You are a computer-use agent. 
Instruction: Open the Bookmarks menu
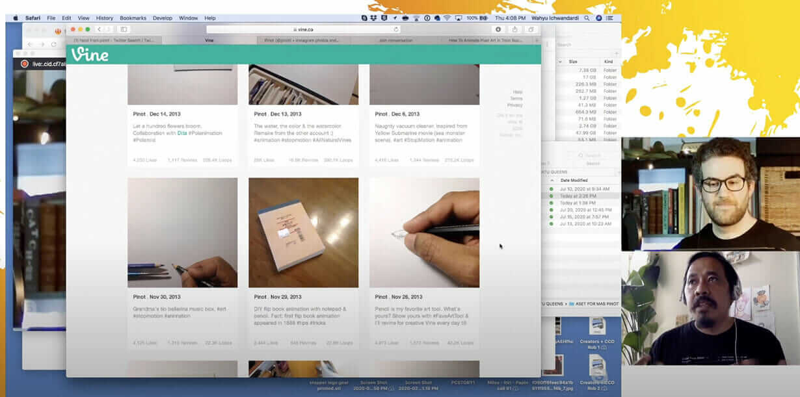133,18
